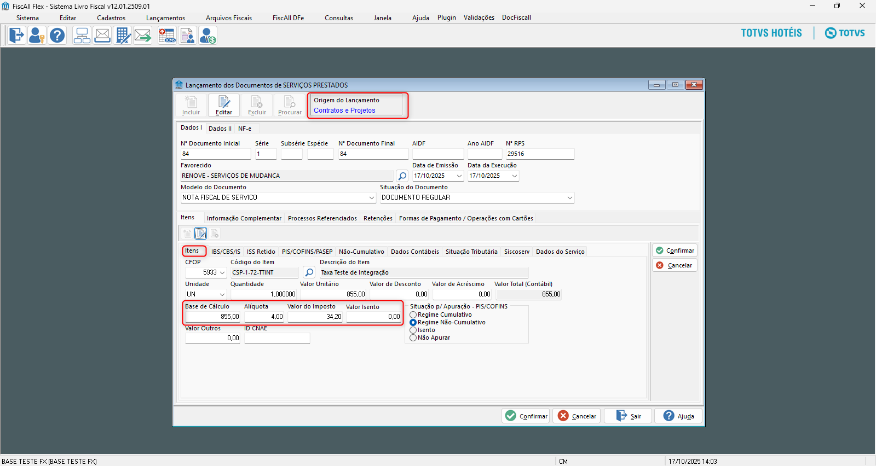Expand the Situação do Documento dropdown
Image resolution: width=876 pixels, height=466 pixels.
coord(570,197)
